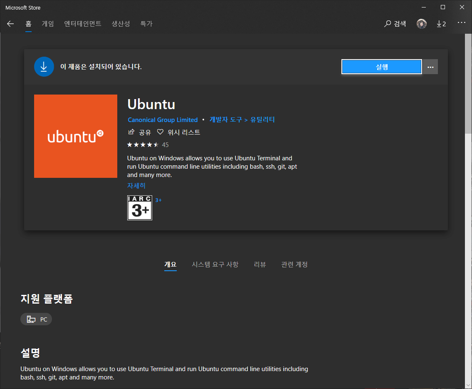Viewport: 472px width, 389px height.
Task: Expand description with 자세히 link
Action: pyautogui.click(x=136, y=185)
